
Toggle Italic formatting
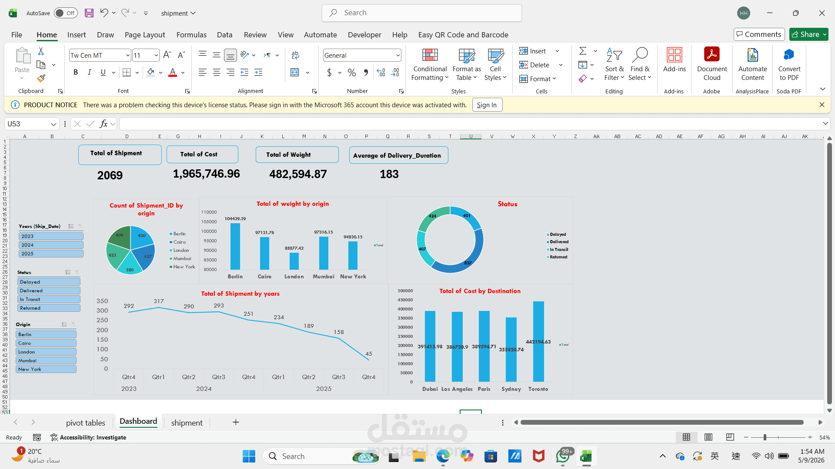tap(89, 73)
